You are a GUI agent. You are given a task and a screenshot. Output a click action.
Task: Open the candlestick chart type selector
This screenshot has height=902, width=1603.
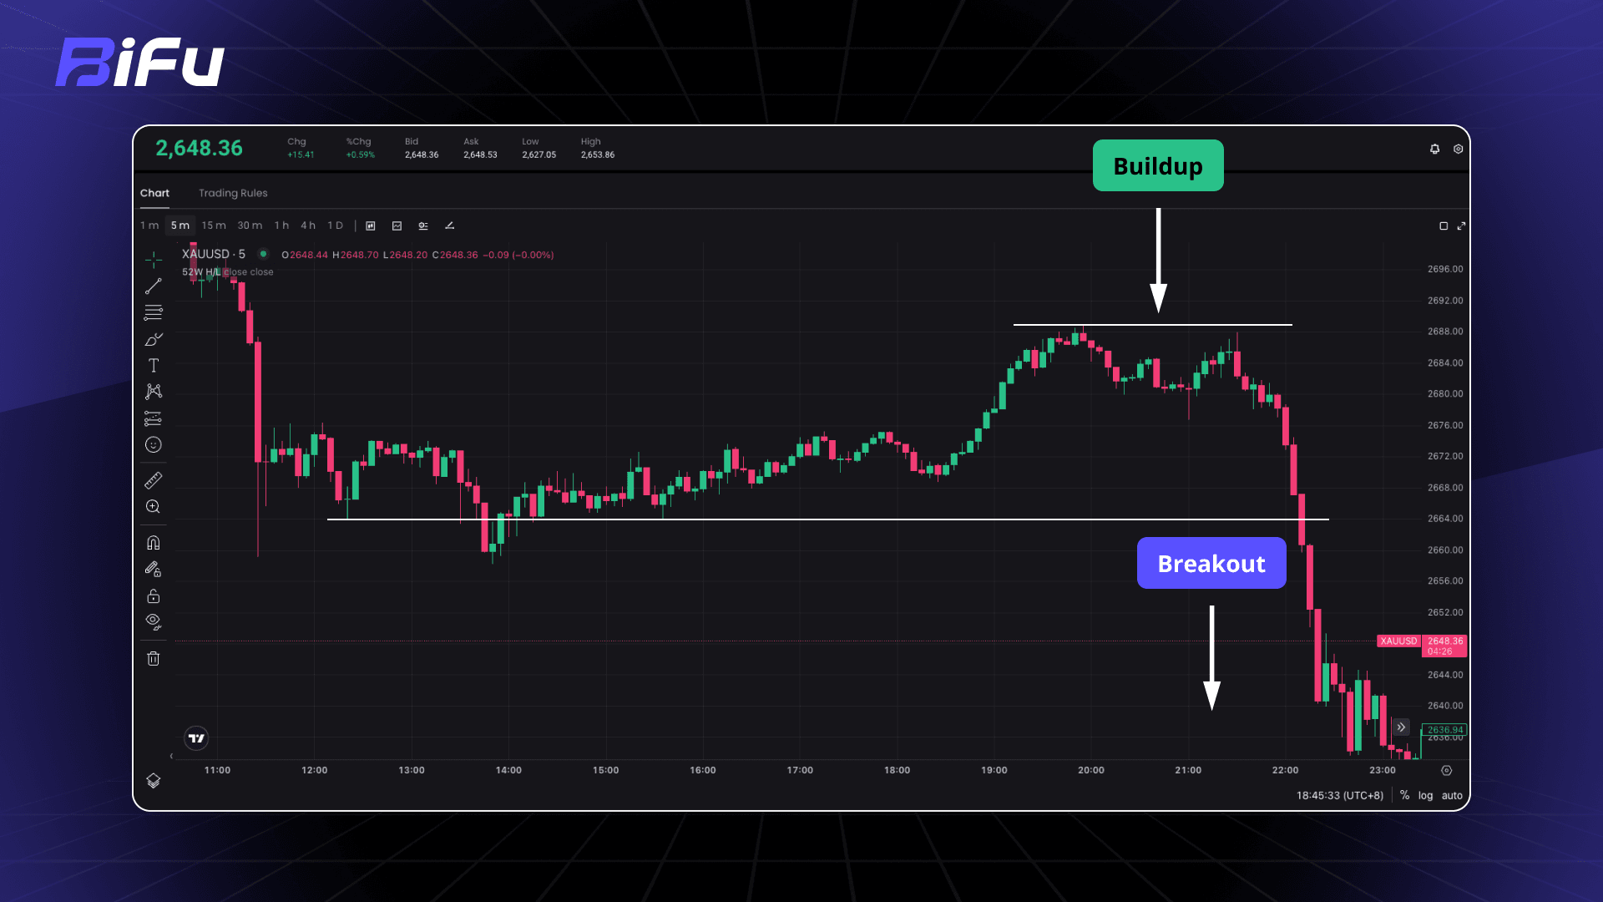point(371,225)
